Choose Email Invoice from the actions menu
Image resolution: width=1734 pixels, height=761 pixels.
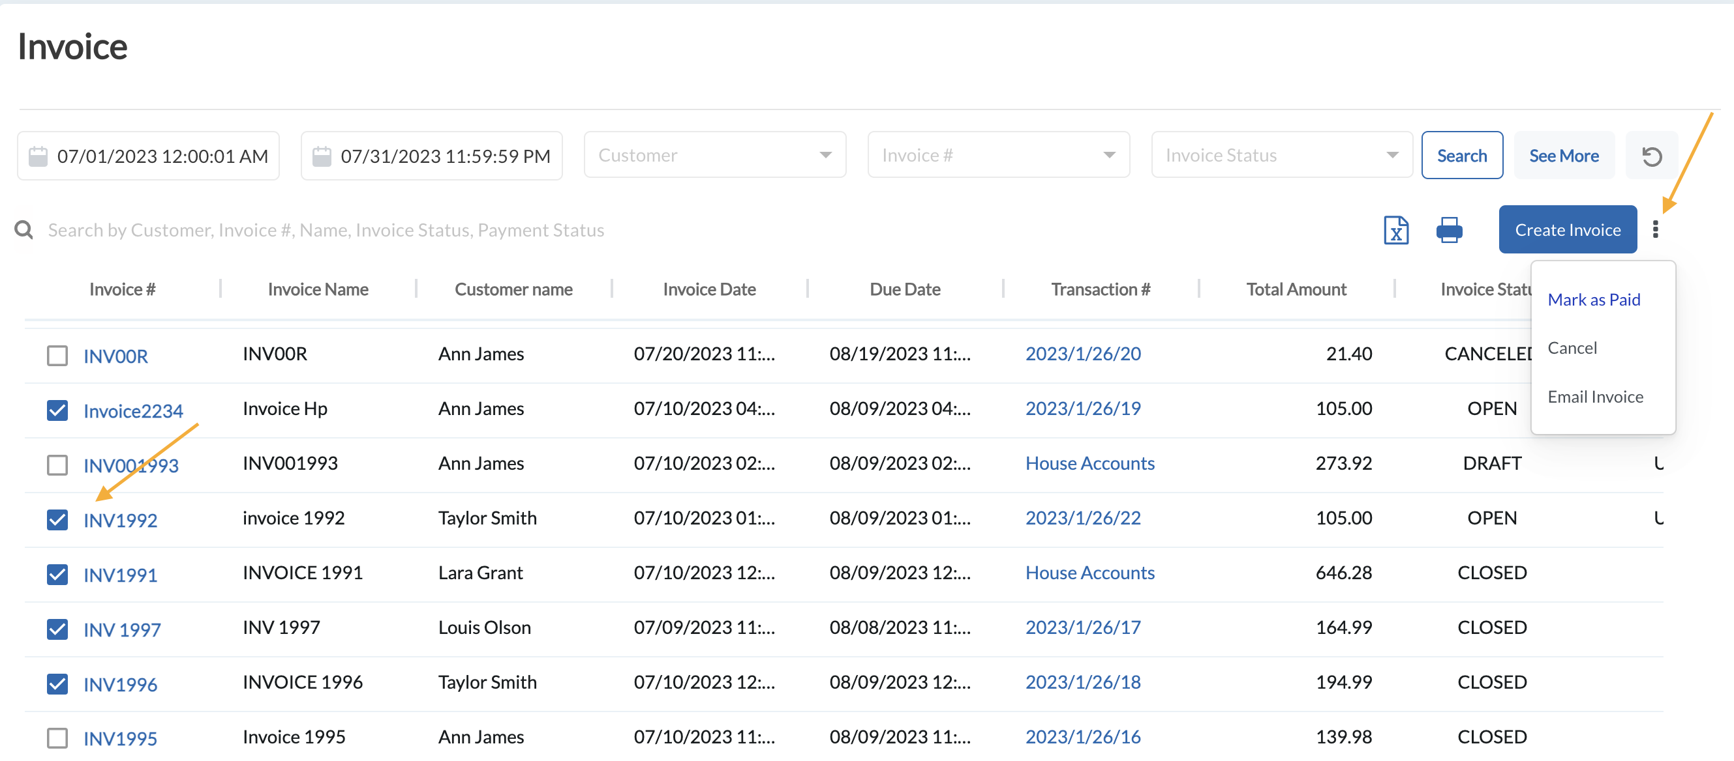pyautogui.click(x=1594, y=397)
